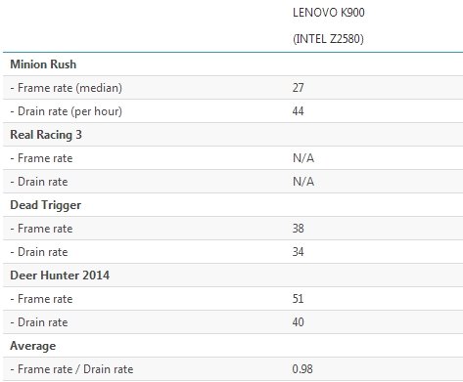The width and height of the screenshot is (463, 382).
Task: Click Deer Hunter 2014 drain rate value 40
Action: pos(298,322)
